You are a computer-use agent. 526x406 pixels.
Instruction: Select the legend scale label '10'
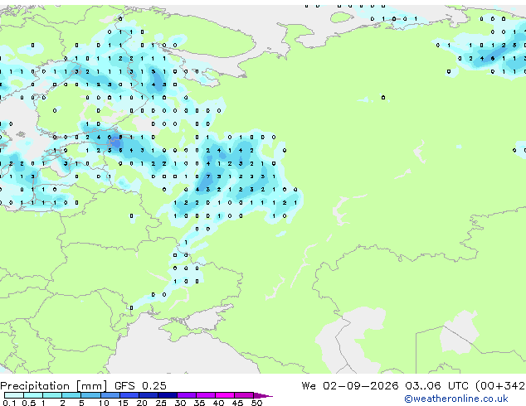(x=104, y=403)
